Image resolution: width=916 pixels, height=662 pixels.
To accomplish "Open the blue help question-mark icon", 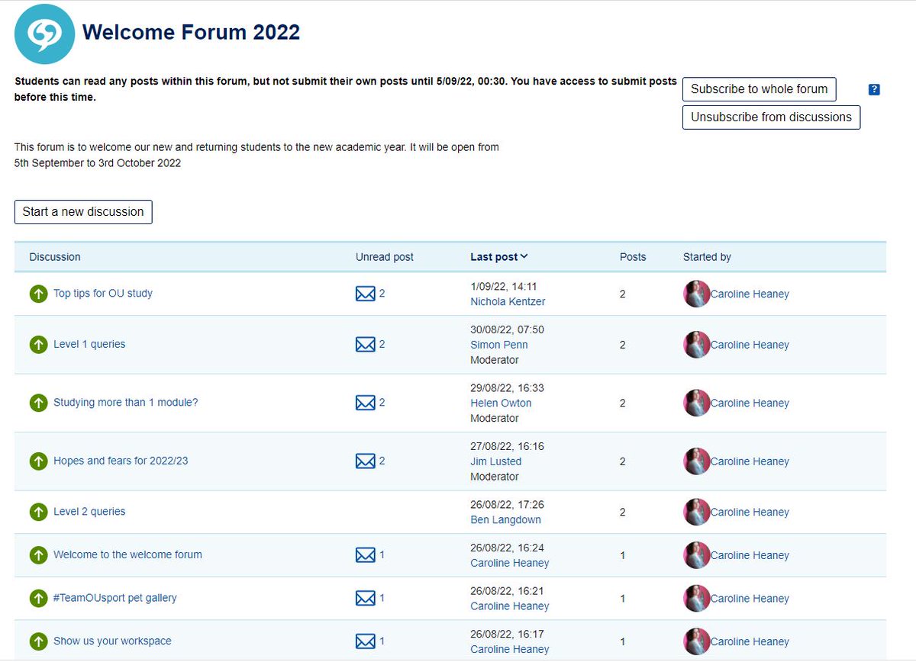I will tap(875, 89).
